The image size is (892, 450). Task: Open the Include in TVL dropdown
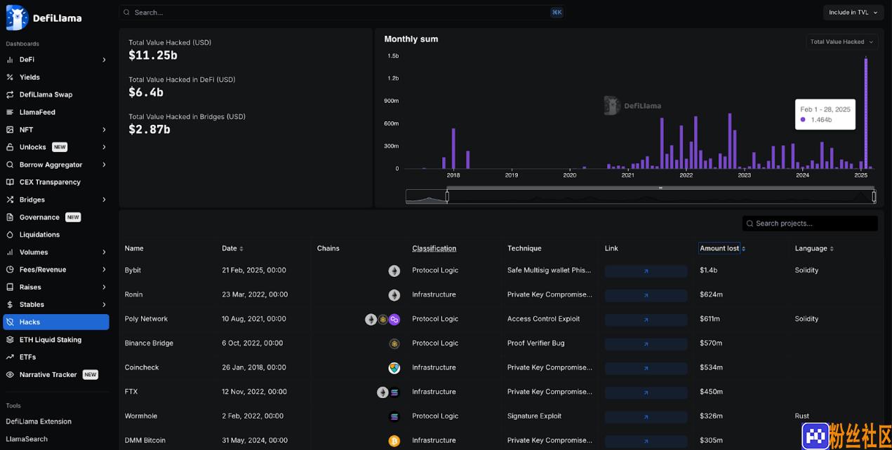click(853, 13)
